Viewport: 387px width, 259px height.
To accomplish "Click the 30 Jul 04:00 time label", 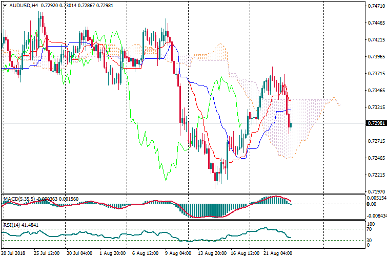I will click(x=80, y=253).
